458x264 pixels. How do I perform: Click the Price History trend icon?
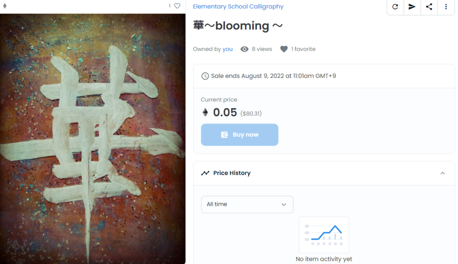[205, 173]
